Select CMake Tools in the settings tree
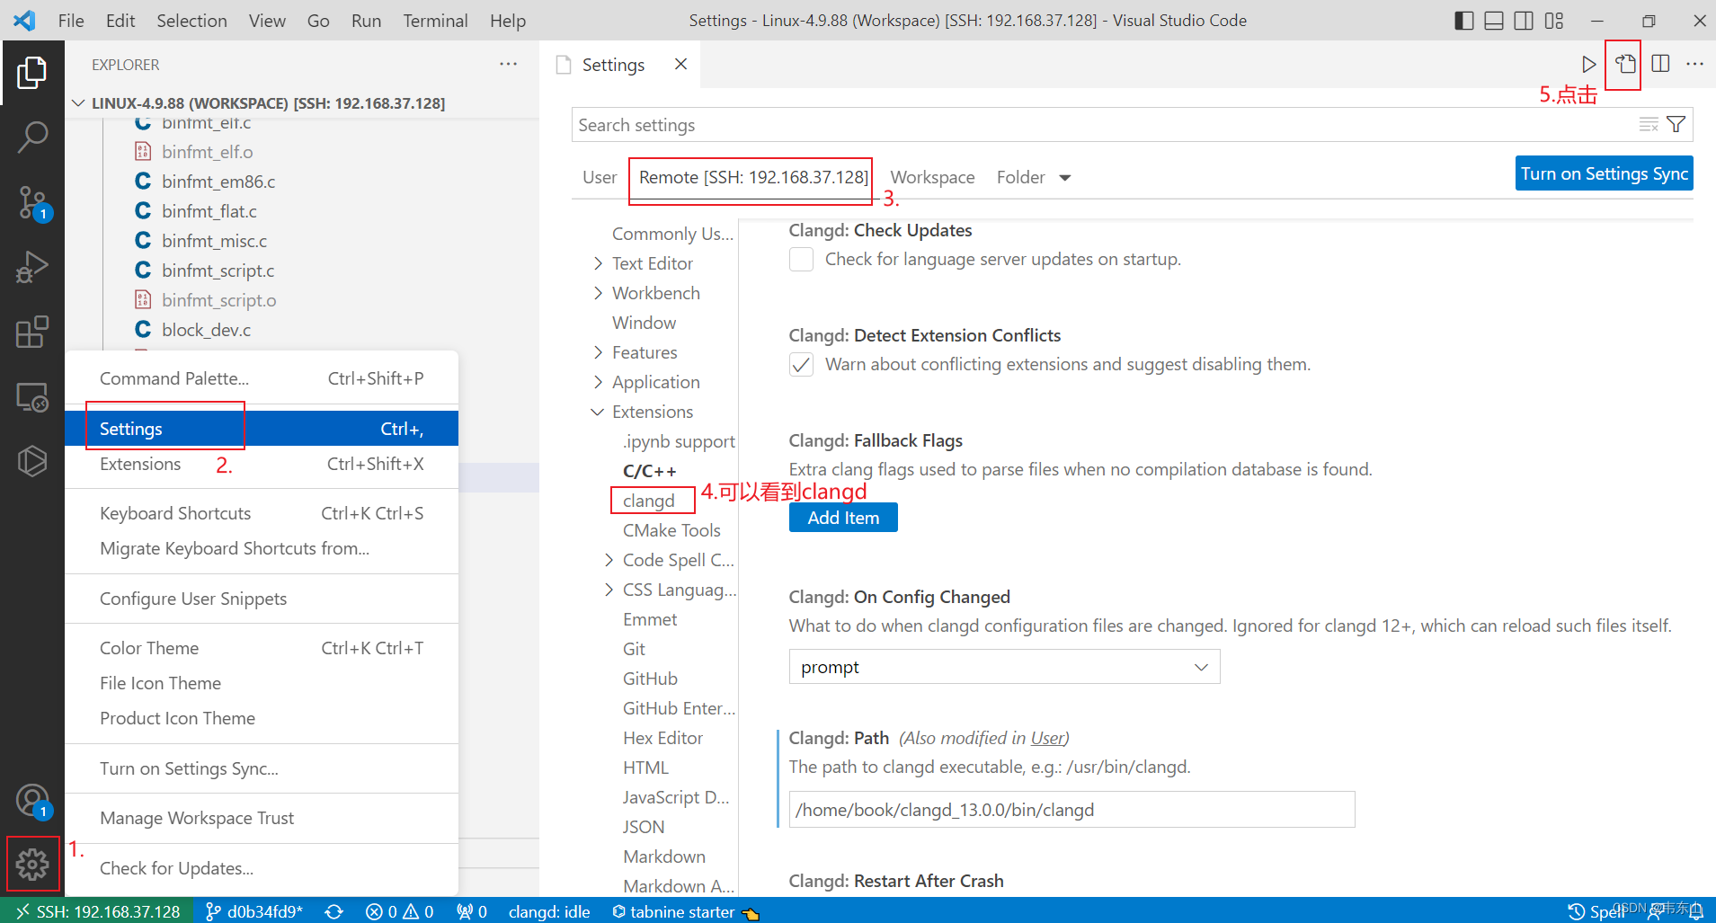This screenshot has width=1716, height=923. click(671, 530)
